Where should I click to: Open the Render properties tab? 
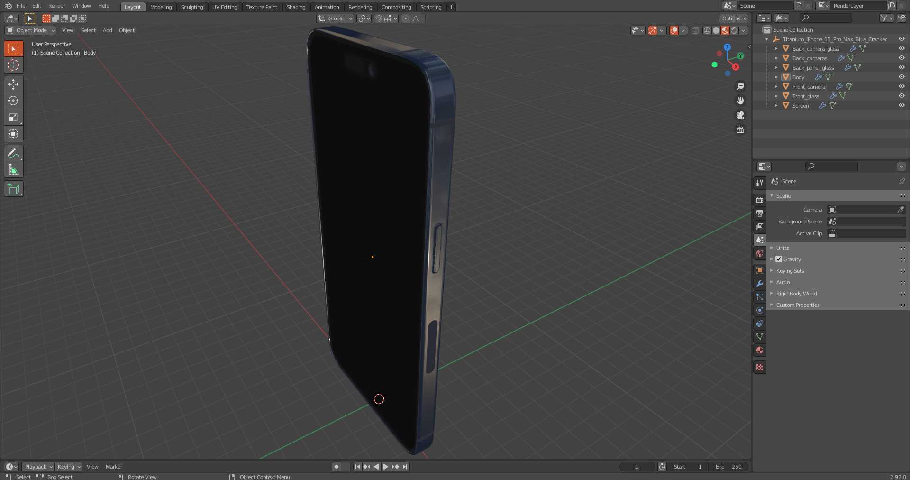[x=760, y=200]
